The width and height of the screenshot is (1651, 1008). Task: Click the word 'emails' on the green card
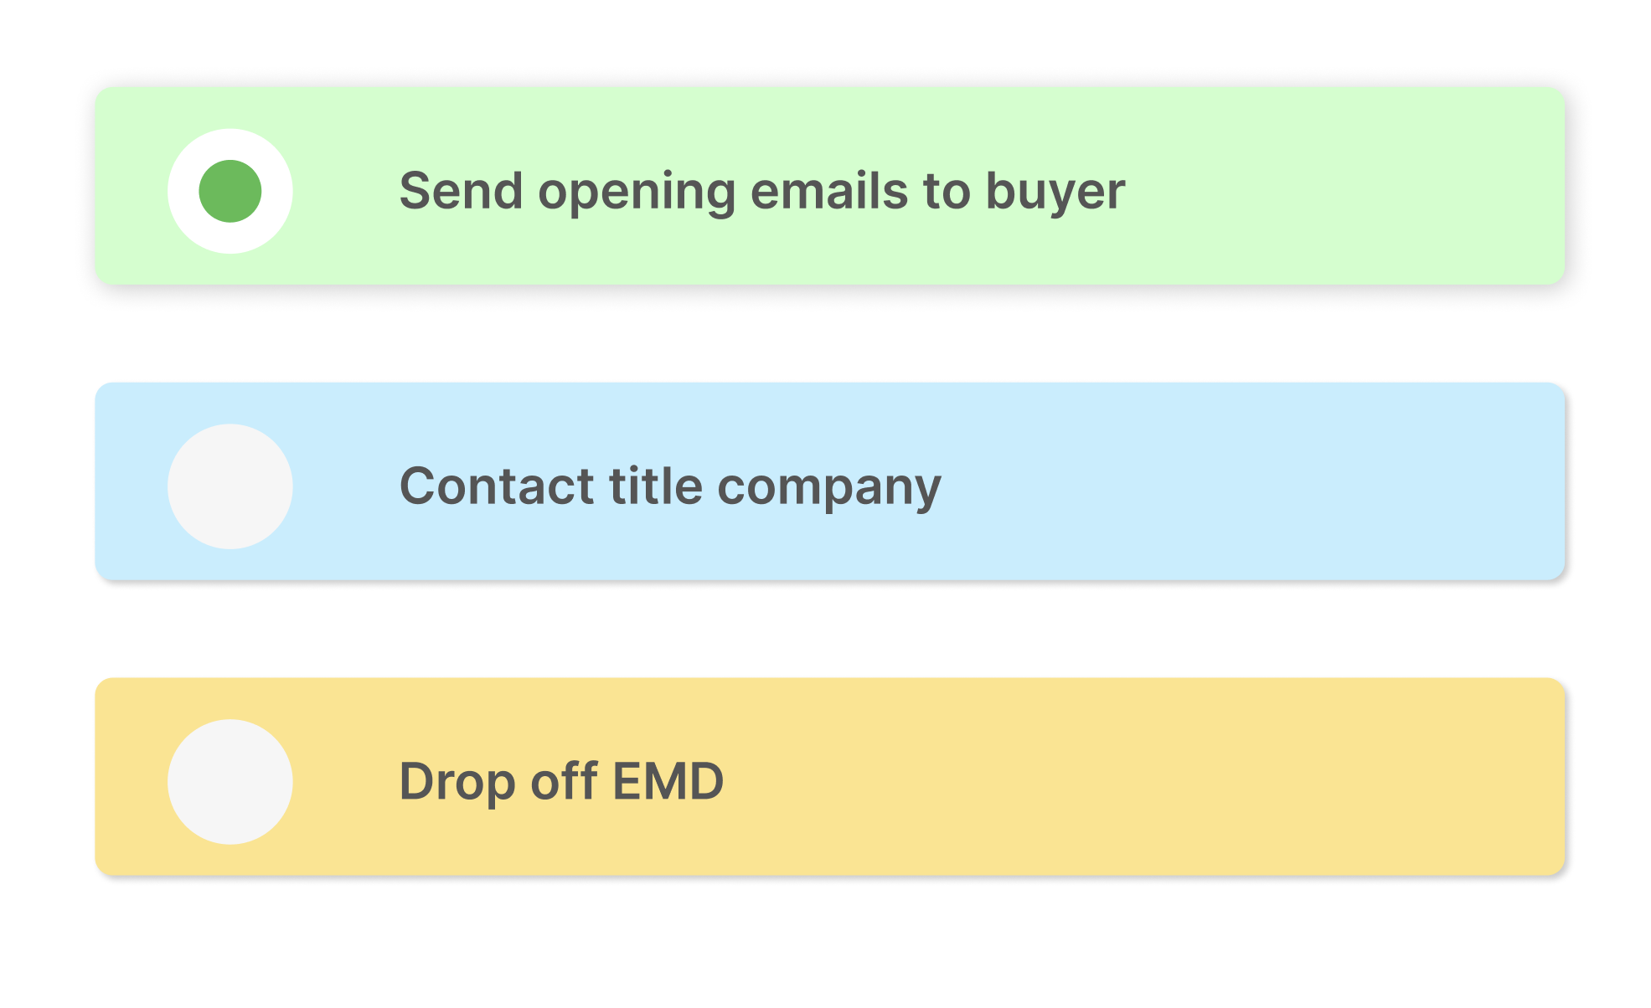[x=828, y=191]
